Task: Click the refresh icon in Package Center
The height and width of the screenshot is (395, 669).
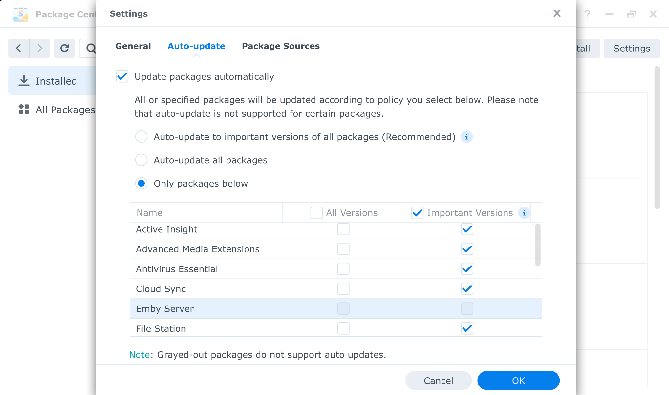Action: [64, 48]
